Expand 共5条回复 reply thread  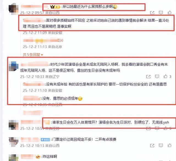33,55
